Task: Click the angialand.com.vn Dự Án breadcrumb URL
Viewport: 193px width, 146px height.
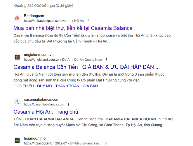Action: 63,60
